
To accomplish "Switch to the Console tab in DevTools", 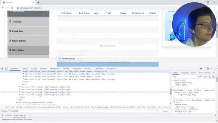I will click(x=25, y=69).
